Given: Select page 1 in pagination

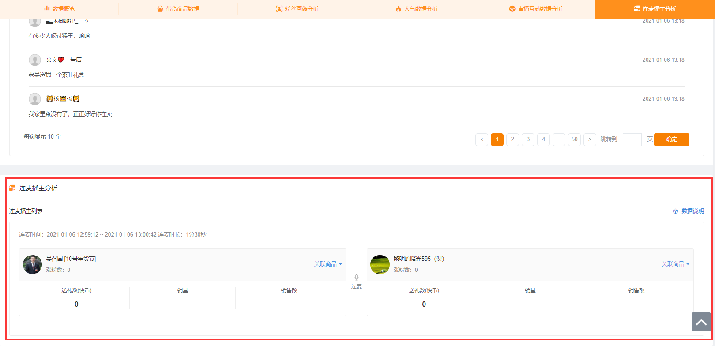Looking at the screenshot, I should (497, 139).
